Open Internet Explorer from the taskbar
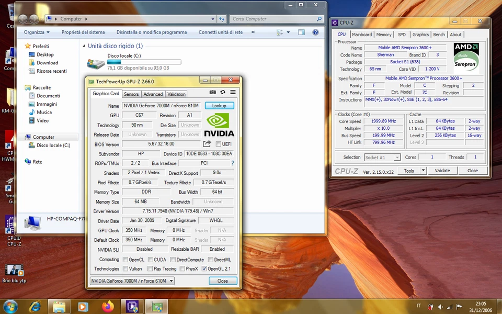Screen dimensions: 502x314 coord(35,306)
